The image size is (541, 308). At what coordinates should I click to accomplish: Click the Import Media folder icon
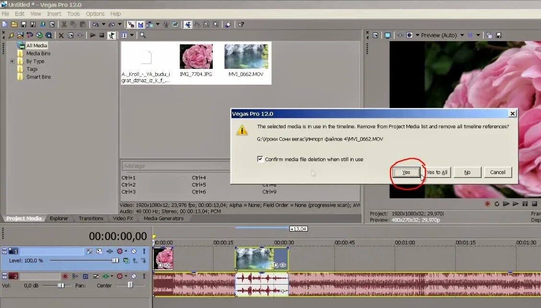tap(20, 35)
